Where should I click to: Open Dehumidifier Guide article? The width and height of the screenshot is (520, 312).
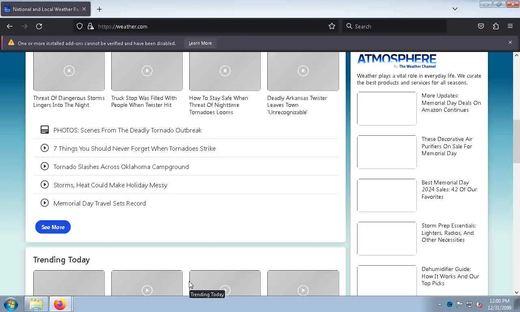pos(450,276)
